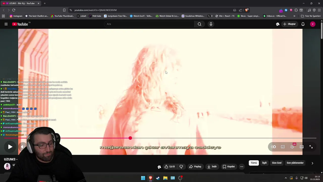Open the YouTube hamburger guide menu
Screen dimensions: 323x182
tap(6, 24)
